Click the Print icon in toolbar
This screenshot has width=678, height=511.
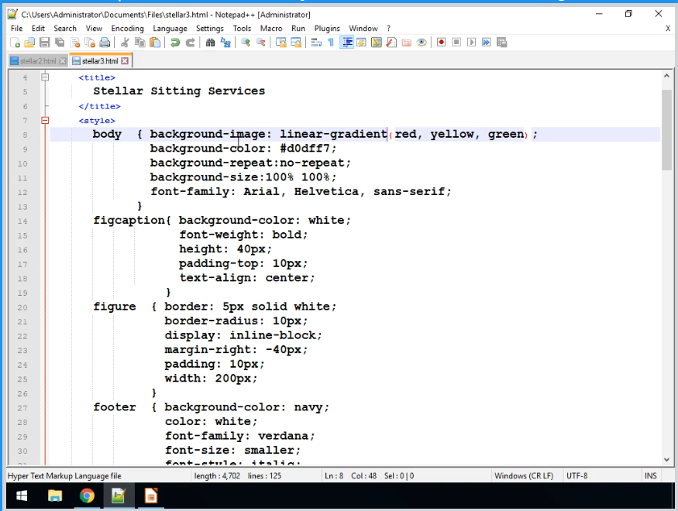105,43
